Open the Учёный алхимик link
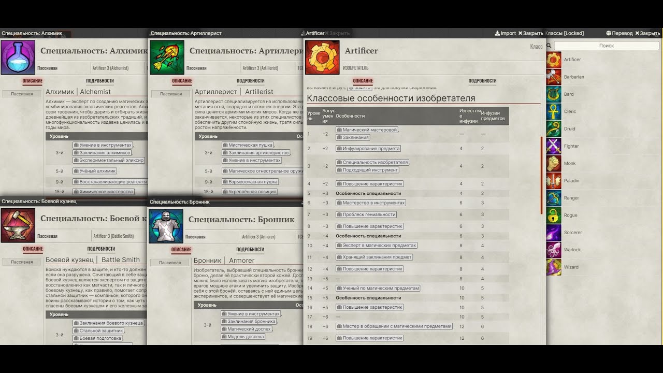663x373 pixels. [x=95, y=171]
